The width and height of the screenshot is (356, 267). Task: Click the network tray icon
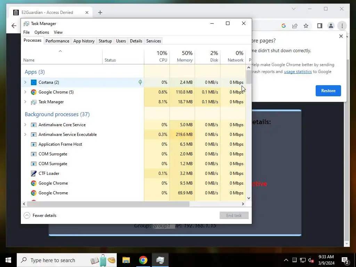(x=303, y=260)
